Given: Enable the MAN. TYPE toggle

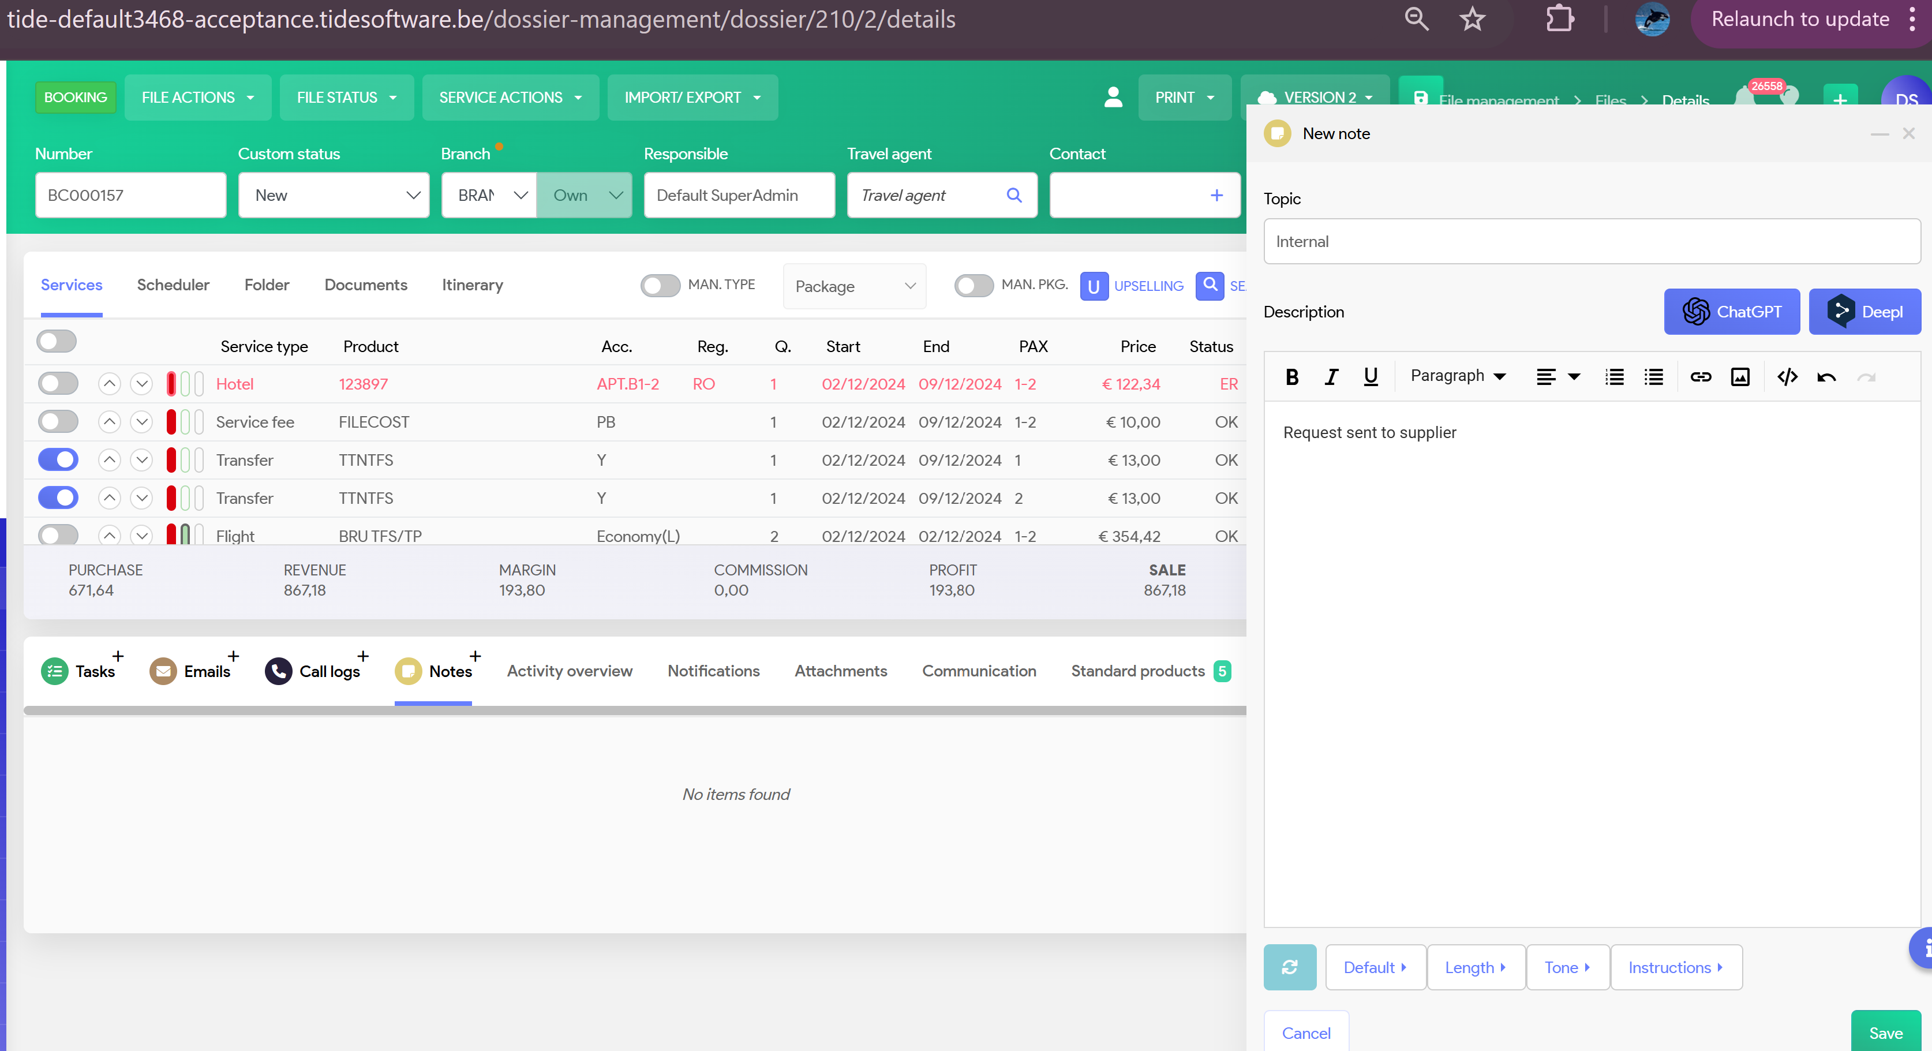Looking at the screenshot, I should pyautogui.click(x=660, y=285).
